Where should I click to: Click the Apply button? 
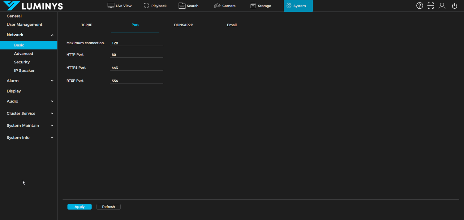coord(79,206)
